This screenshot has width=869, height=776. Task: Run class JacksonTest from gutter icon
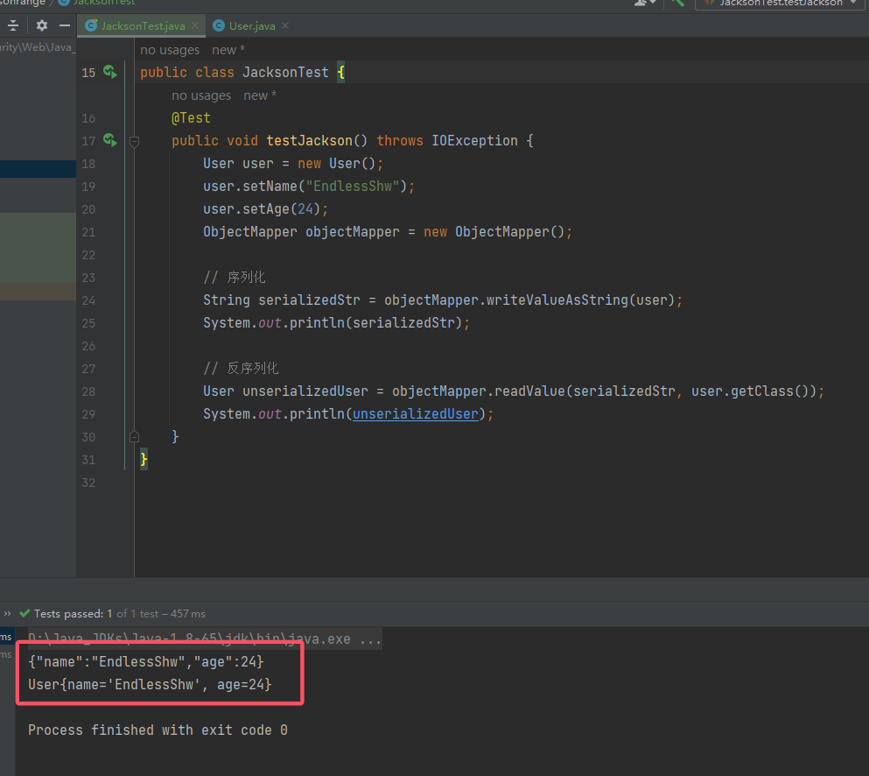[109, 72]
